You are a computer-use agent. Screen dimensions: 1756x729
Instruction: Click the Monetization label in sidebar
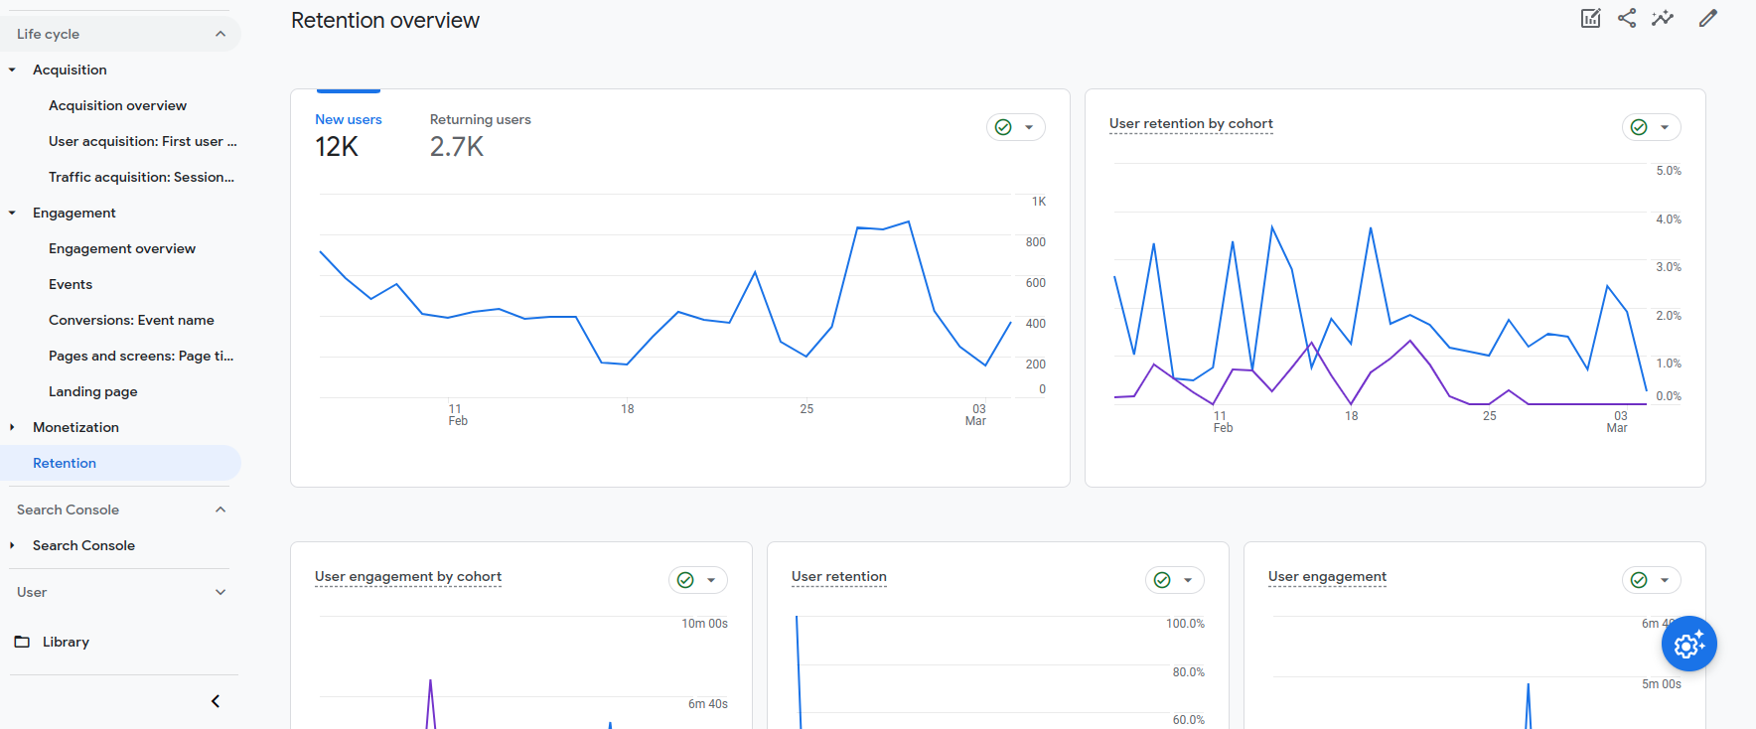tap(75, 427)
